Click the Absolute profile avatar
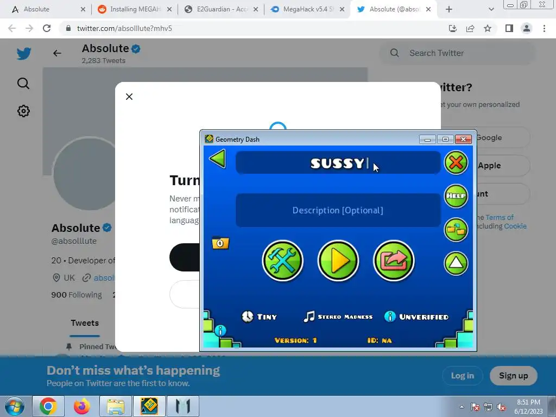 click(84, 174)
